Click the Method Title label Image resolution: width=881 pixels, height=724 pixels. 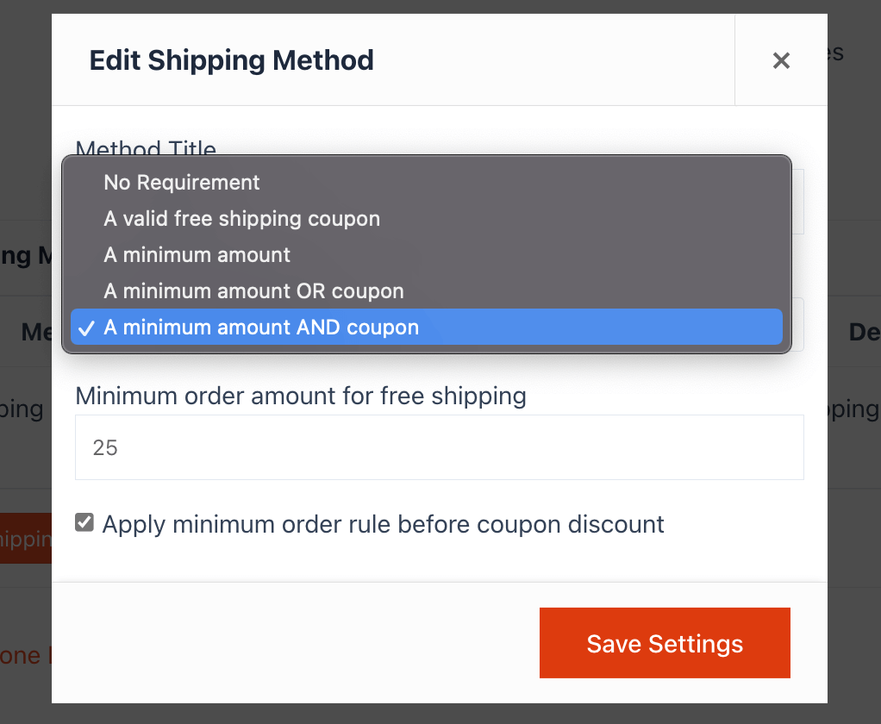tap(145, 150)
